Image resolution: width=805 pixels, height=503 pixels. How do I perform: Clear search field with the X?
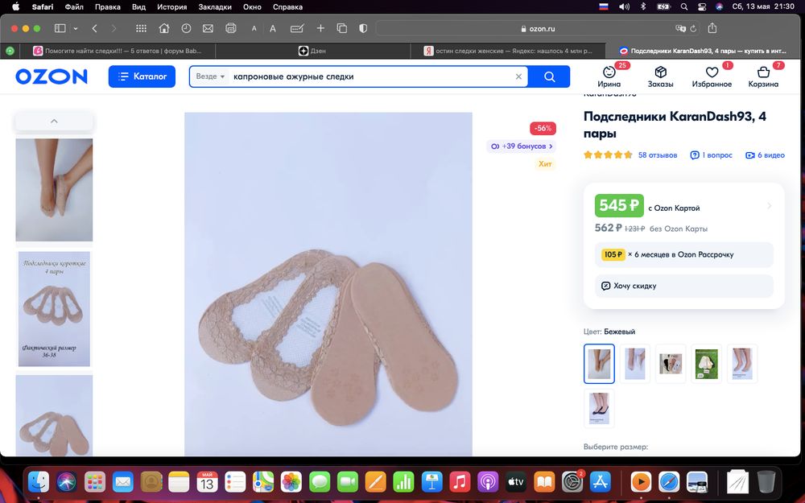coord(518,76)
